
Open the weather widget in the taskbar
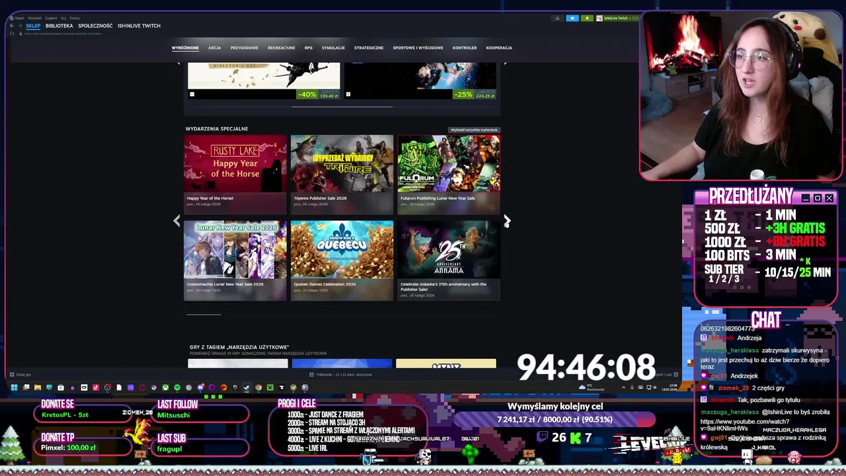[x=592, y=387]
